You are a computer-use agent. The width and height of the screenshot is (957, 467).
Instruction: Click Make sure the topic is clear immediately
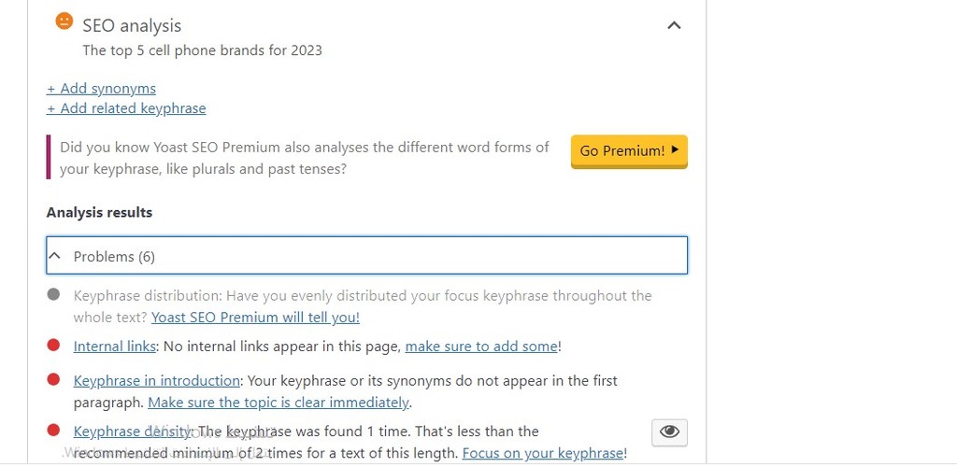(279, 403)
